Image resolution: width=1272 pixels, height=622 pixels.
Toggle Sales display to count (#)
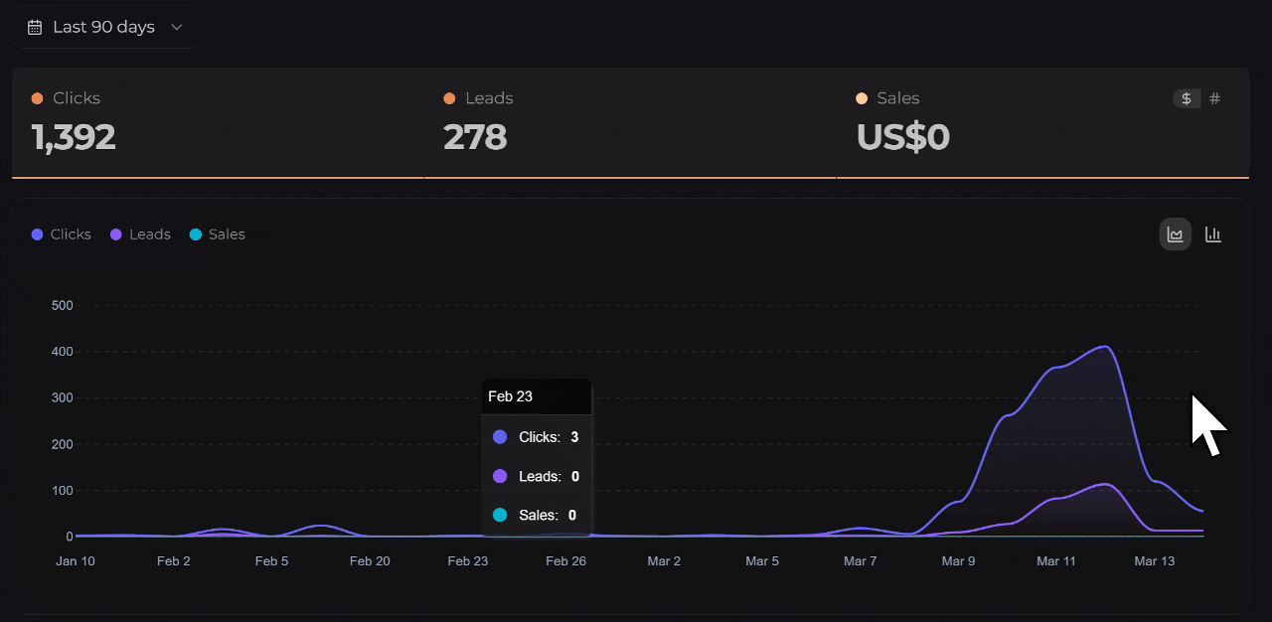coord(1214,98)
